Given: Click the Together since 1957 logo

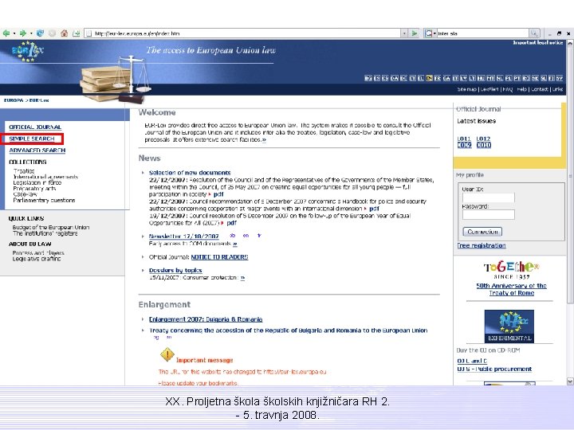Looking at the screenshot, I should pyautogui.click(x=511, y=270).
